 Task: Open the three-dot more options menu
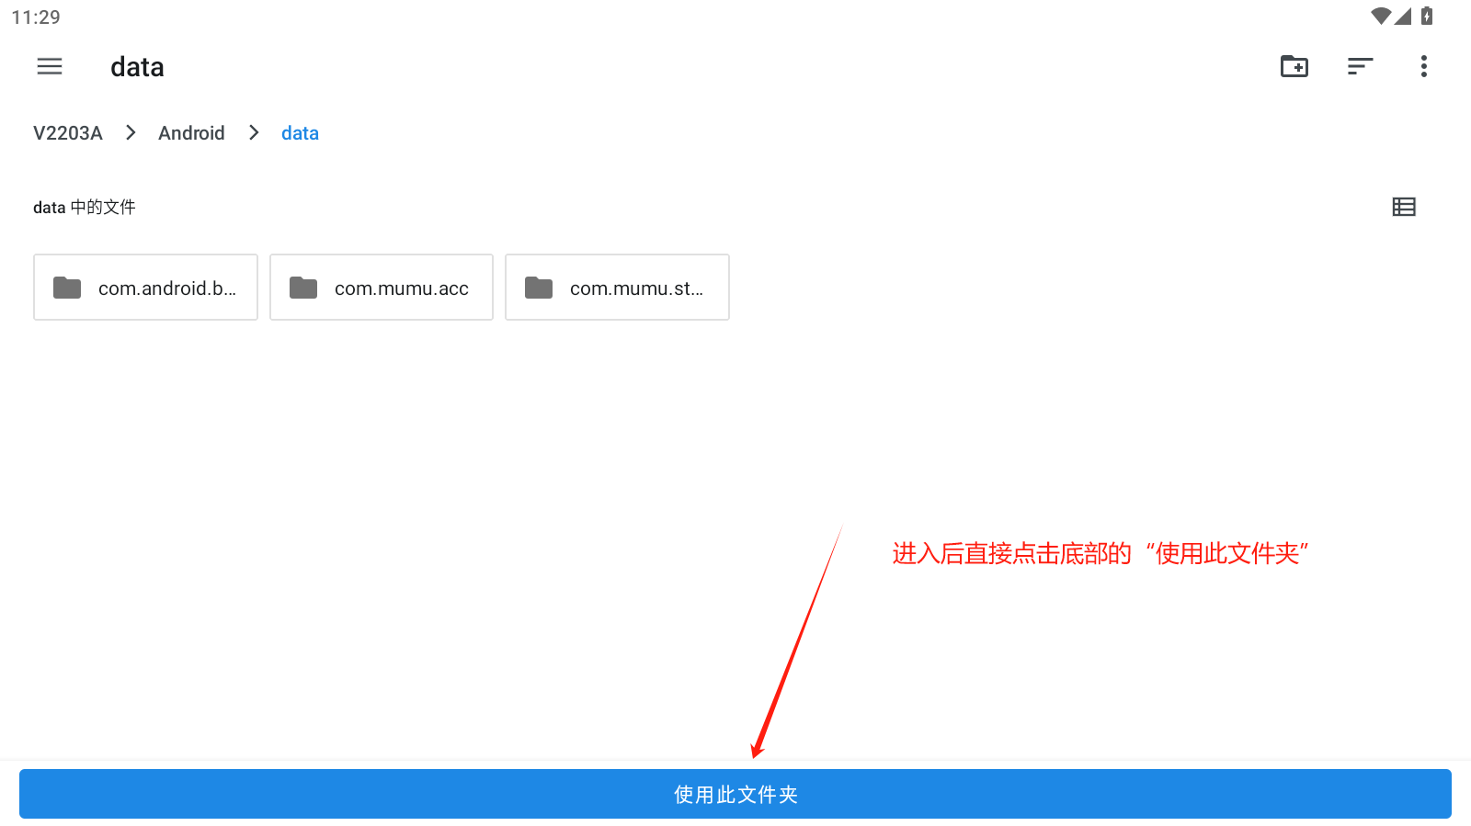(x=1423, y=66)
